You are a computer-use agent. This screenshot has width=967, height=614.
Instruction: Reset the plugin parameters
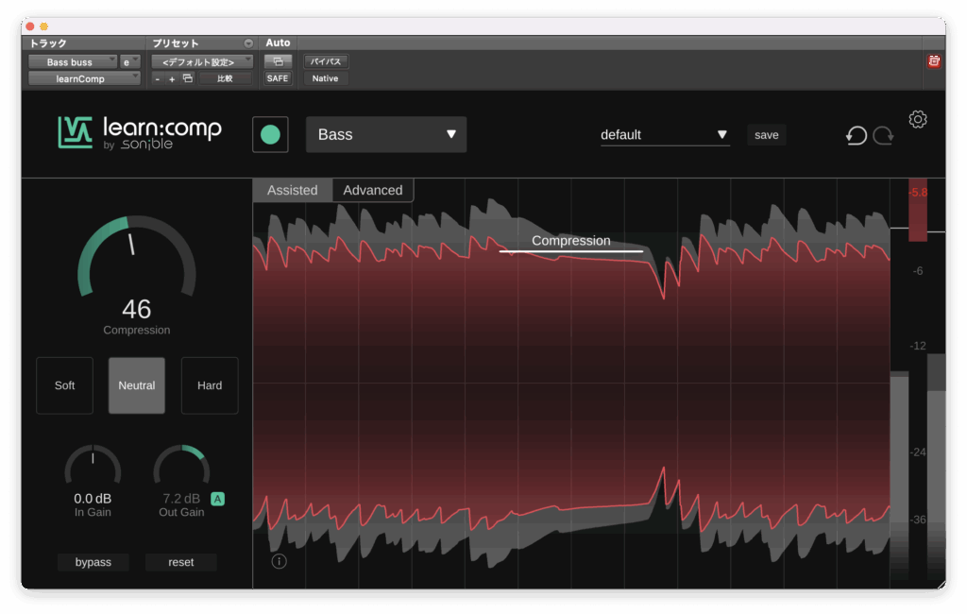coord(181,562)
